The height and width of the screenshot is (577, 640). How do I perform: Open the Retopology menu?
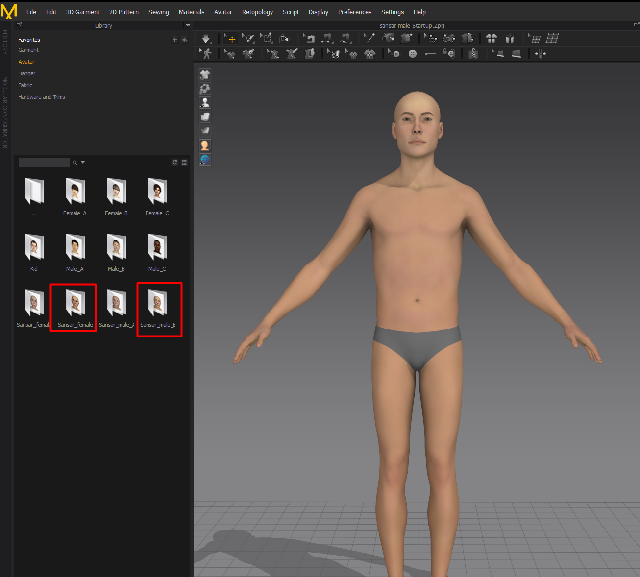257,12
